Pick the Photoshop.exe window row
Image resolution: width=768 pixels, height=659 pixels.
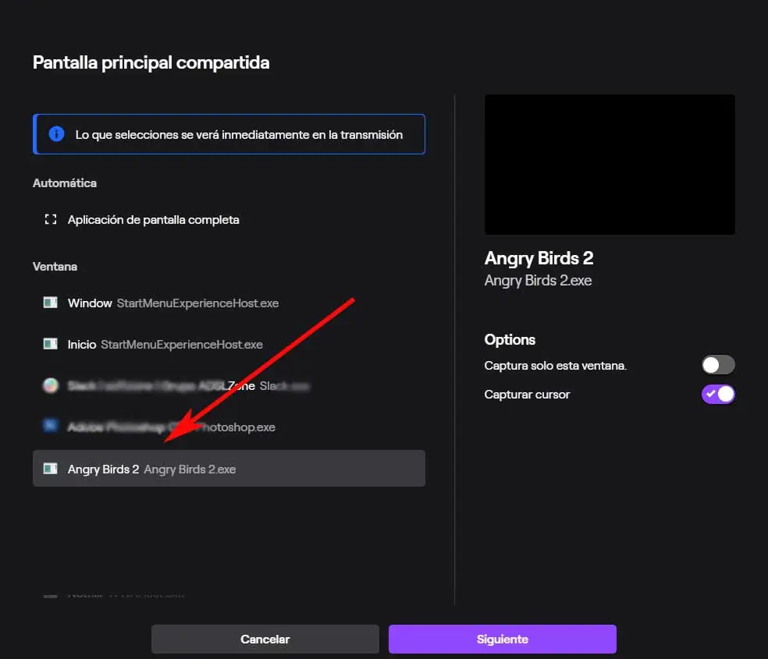click(229, 427)
